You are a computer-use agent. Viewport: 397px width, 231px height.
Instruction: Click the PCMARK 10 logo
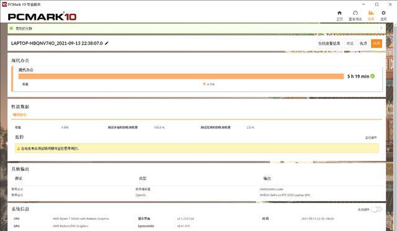[x=42, y=17]
